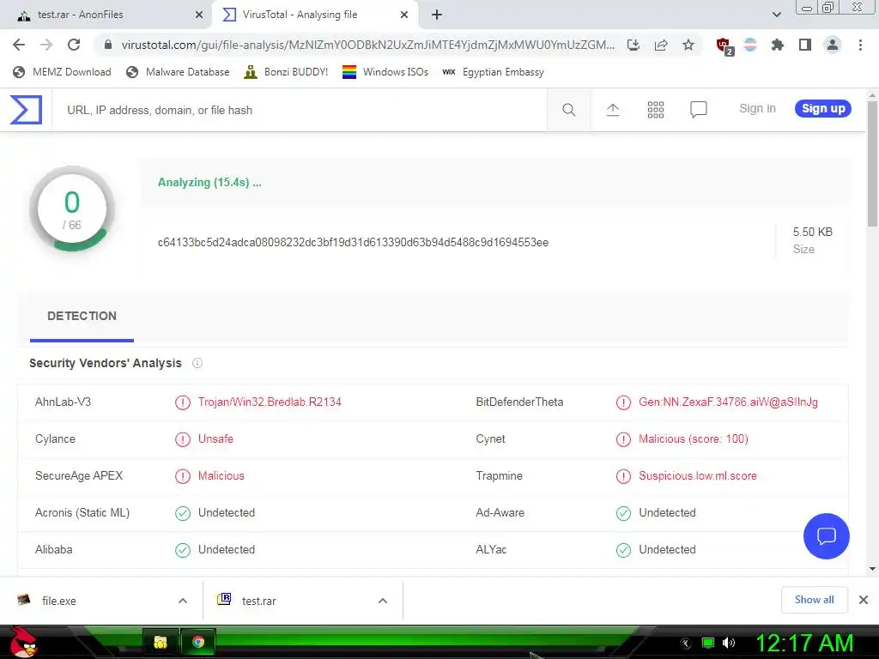This screenshot has width=879, height=659.
Task: Click the scrollbar down arrow
Action: pyautogui.click(x=872, y=569)
